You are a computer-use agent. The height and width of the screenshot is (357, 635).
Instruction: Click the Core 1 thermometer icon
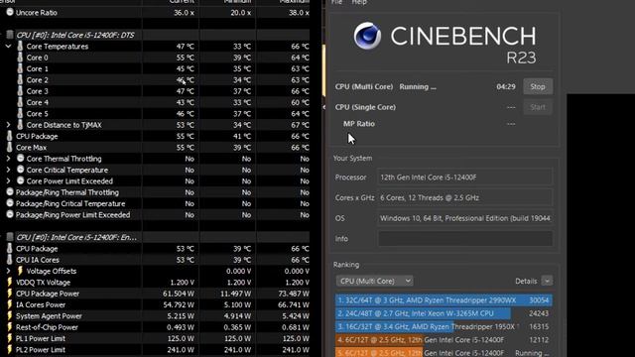(x=20, y=68)
